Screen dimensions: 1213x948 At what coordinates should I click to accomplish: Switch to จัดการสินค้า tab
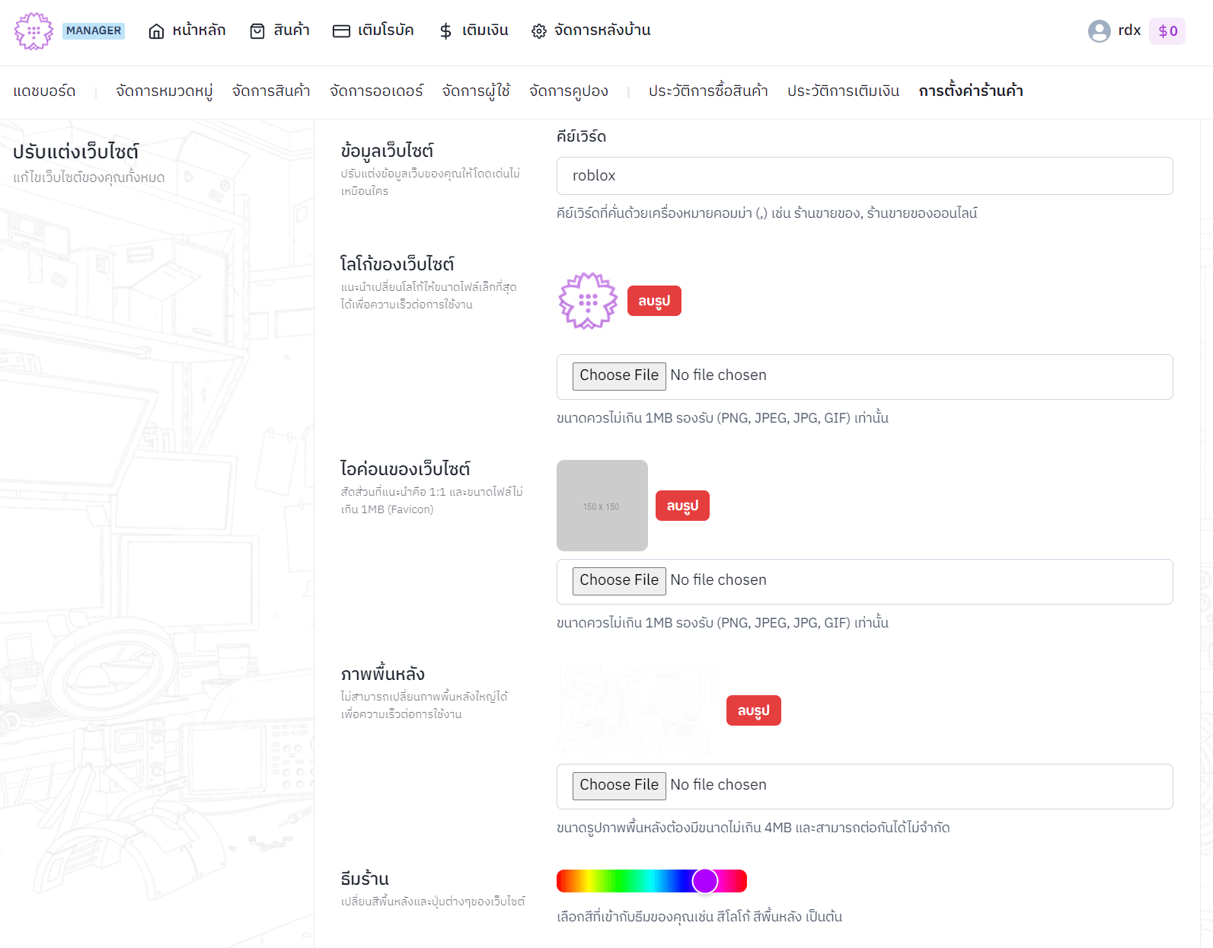271,91
